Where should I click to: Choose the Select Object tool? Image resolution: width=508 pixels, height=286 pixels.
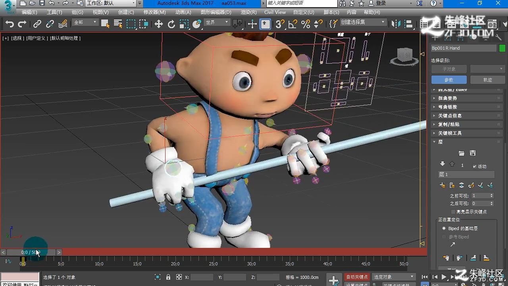105,24
